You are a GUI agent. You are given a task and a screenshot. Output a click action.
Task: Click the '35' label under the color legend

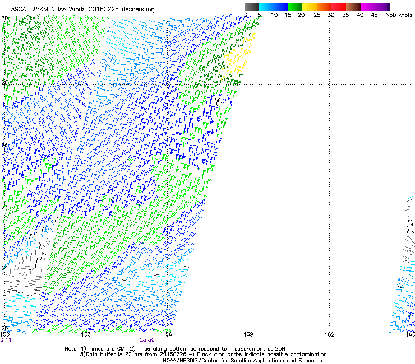coord(345,15)
